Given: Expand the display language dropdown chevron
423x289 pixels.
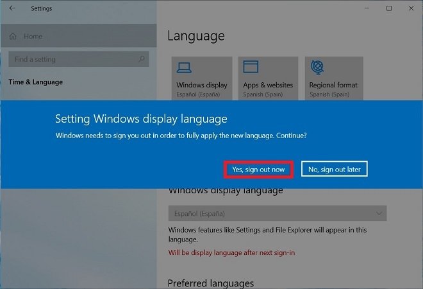Looking at the screenshot, I should pos(379,213).
